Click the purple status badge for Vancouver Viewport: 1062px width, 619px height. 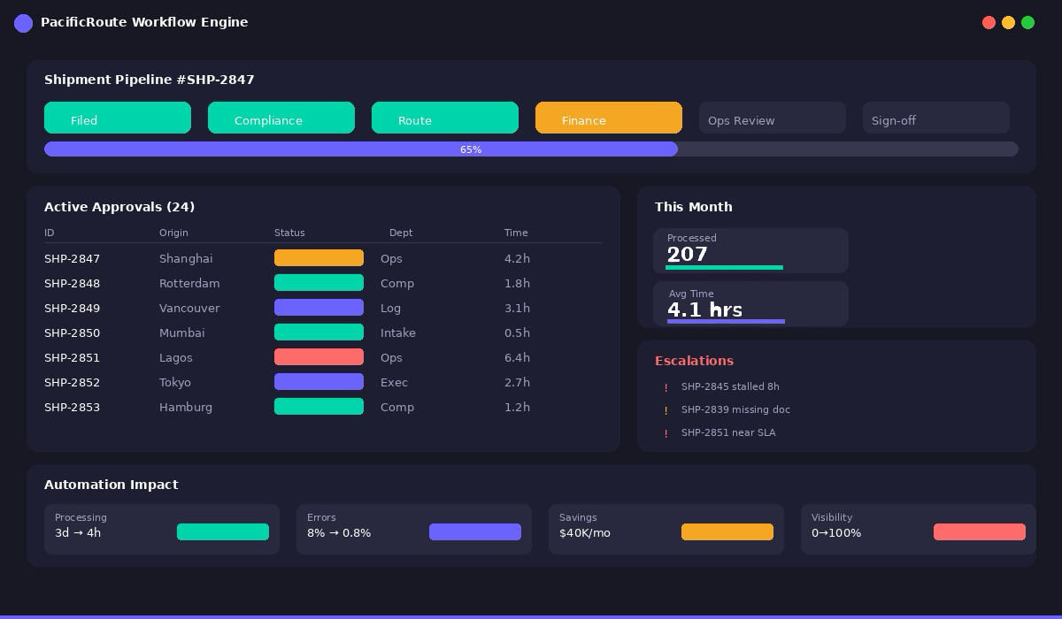[x=319, y=308]
